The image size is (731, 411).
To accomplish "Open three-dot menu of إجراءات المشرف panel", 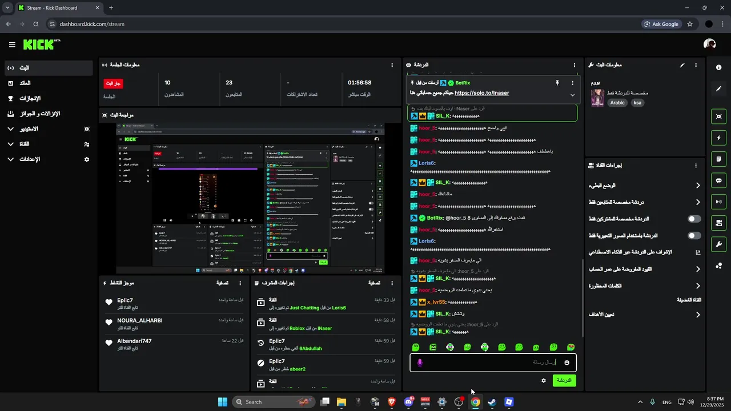I will pyautogui.click(x=392, y=283).
